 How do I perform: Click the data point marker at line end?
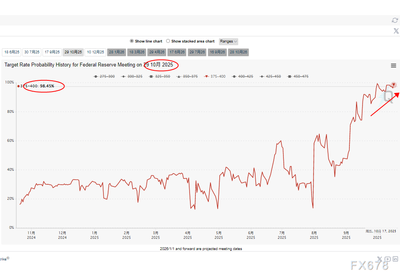[393, 85]
